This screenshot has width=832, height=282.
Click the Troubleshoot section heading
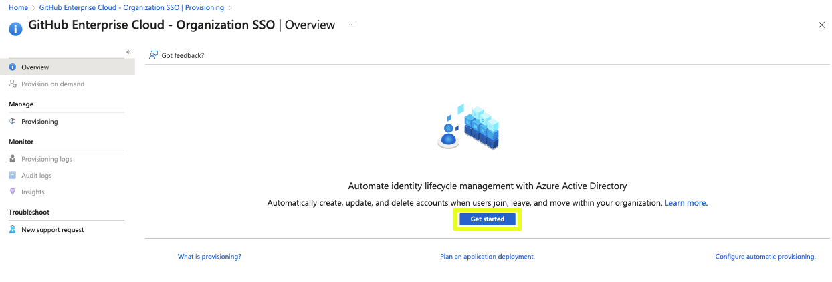pos(29,213)
